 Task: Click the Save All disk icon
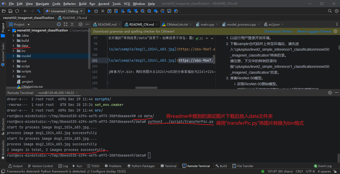click(x=10, y=11)
